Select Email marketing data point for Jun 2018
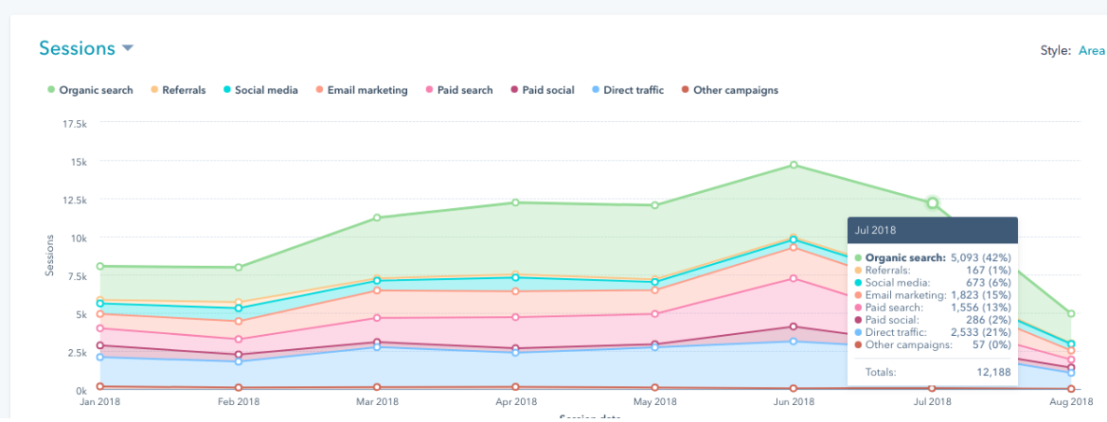 pos(794,247)
